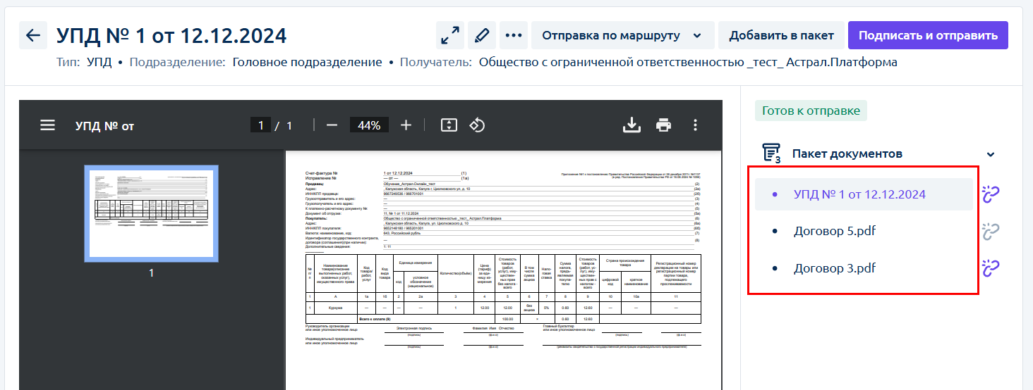Click link icon next to Договор 3.pdf
1033x390 pixels.
pyautogui.click(x=991, y=268)
